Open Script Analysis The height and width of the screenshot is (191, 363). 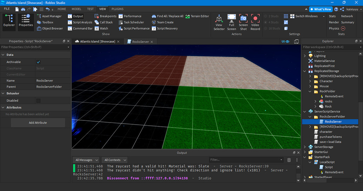pos(80,22)
